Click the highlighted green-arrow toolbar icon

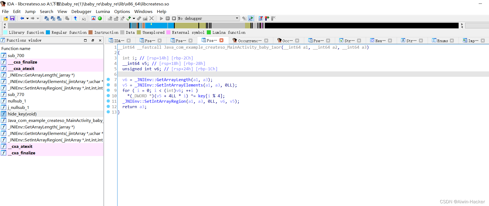(x=251, y=18)
